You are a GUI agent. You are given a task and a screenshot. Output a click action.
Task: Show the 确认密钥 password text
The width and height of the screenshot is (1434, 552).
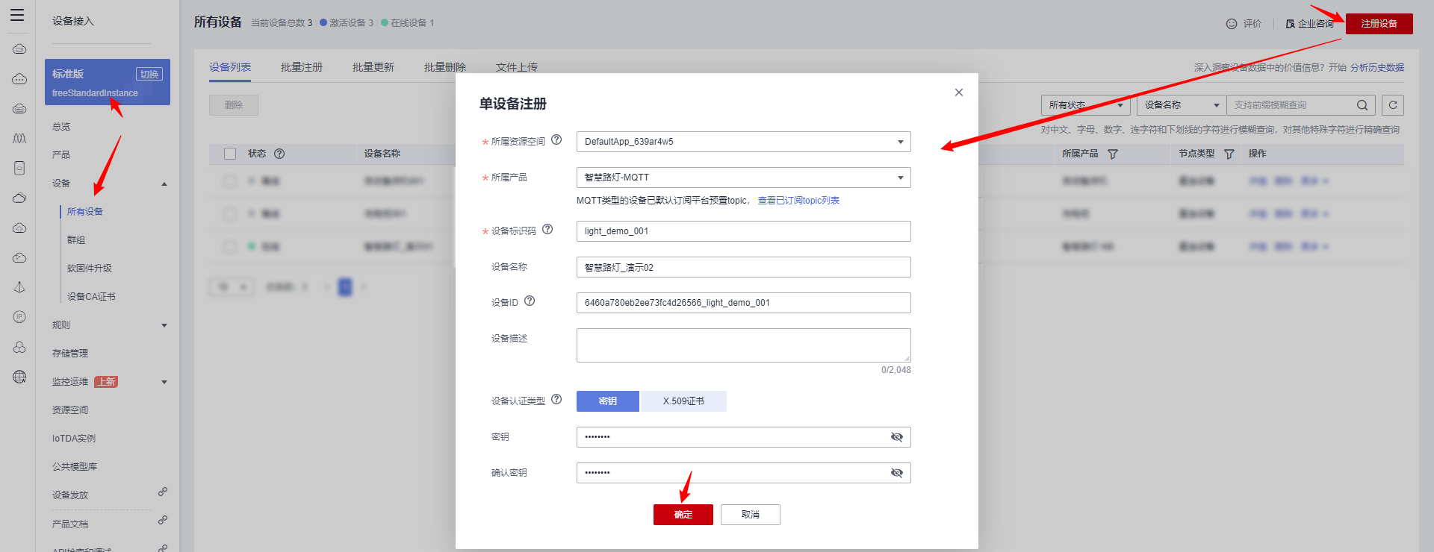(x=897, y=473)
